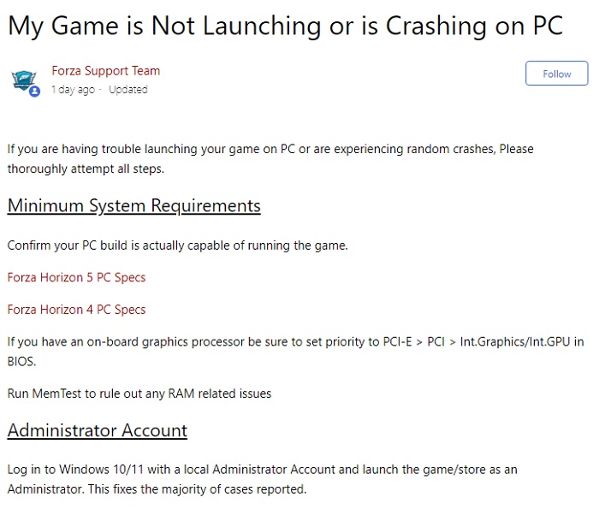This screenshot has width=599, height=509.
Task: Click the Administrator Account heading
Action: (x=97, y=430)
